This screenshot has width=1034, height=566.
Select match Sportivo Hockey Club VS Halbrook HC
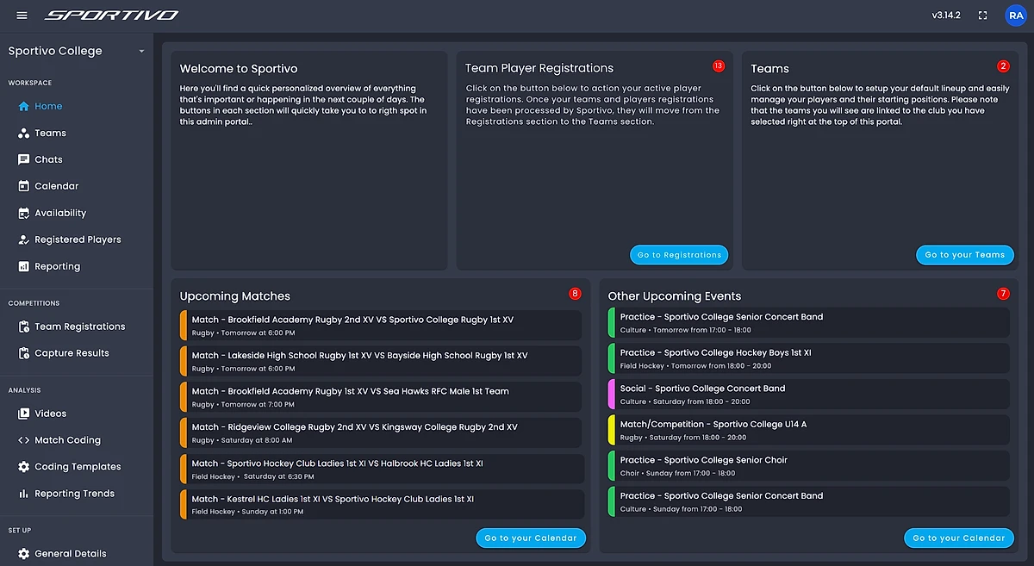point(381,470)
